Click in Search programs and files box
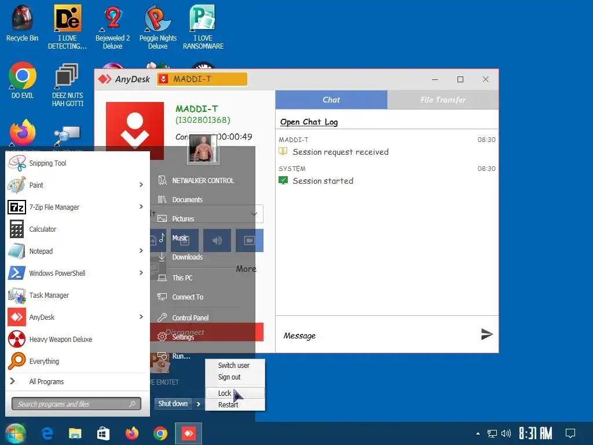The width and height of the screenshot is (593, 445). click(x=76, y=404)
